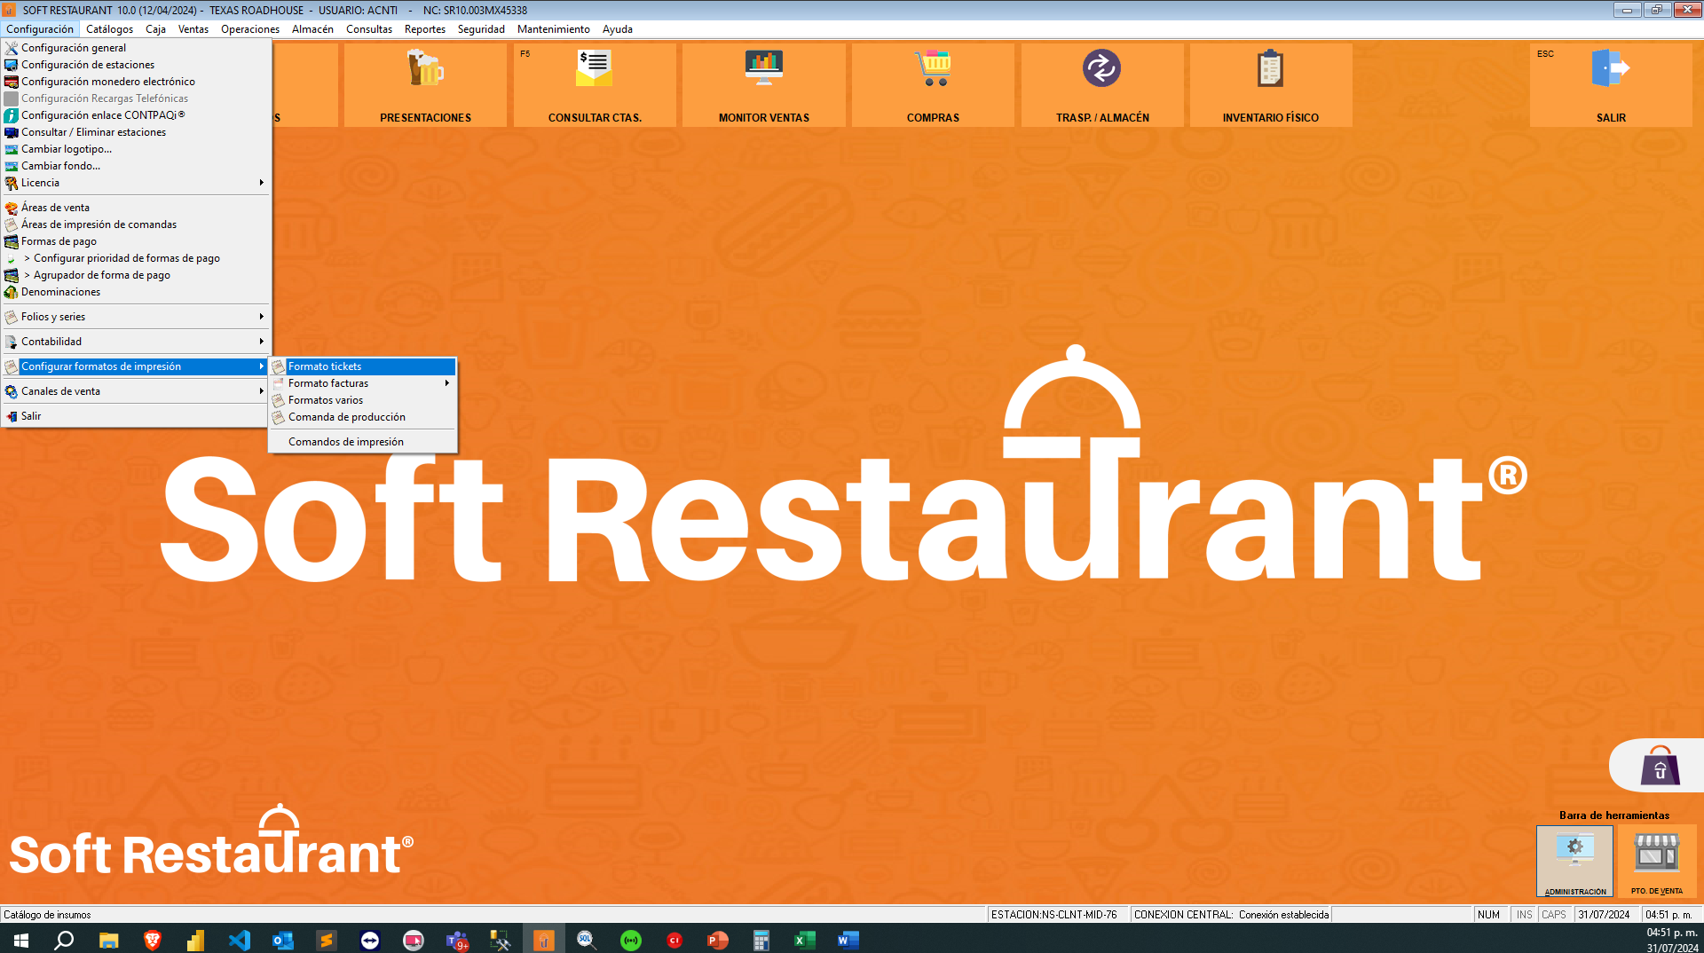Open the Compras shopping cart icon
The image size is (1704, 953).
[933, 85]
